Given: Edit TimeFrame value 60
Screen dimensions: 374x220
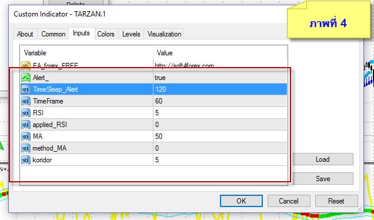Looking at the screenshot, I should [x=220, y=101].
